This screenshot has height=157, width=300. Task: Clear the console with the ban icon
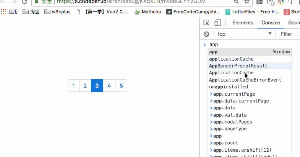206,34
